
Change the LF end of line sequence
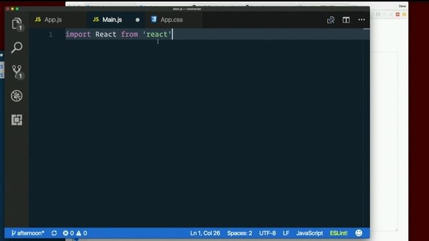coord(286,233)
